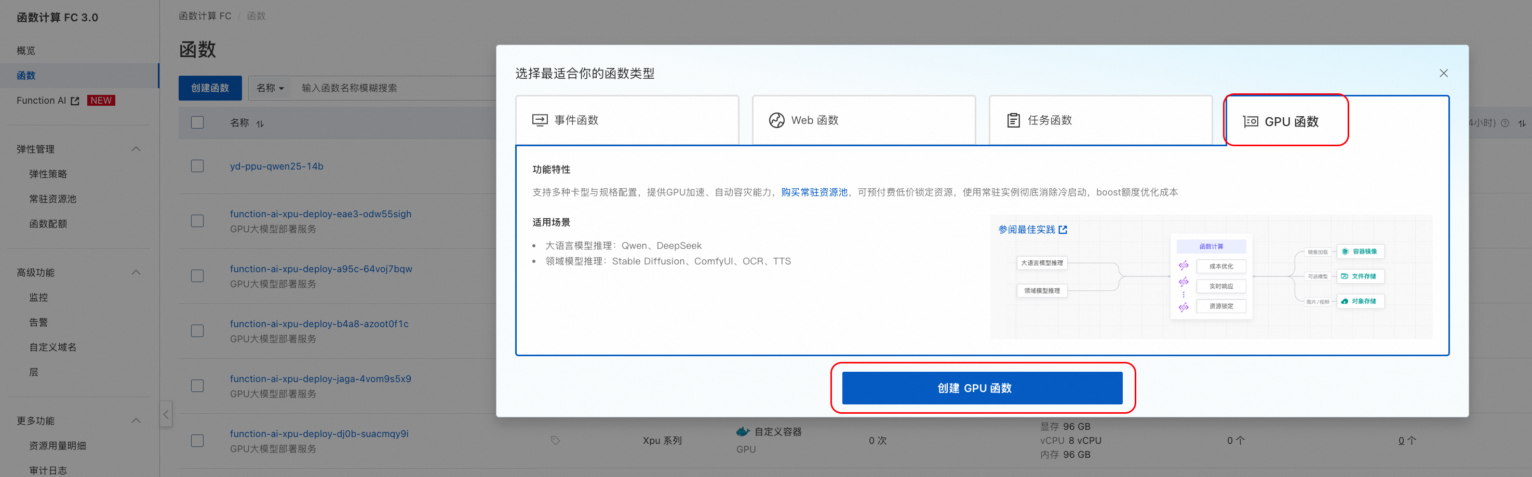
Task: Select the 事件函数 tab
Action: click(627, 120)
